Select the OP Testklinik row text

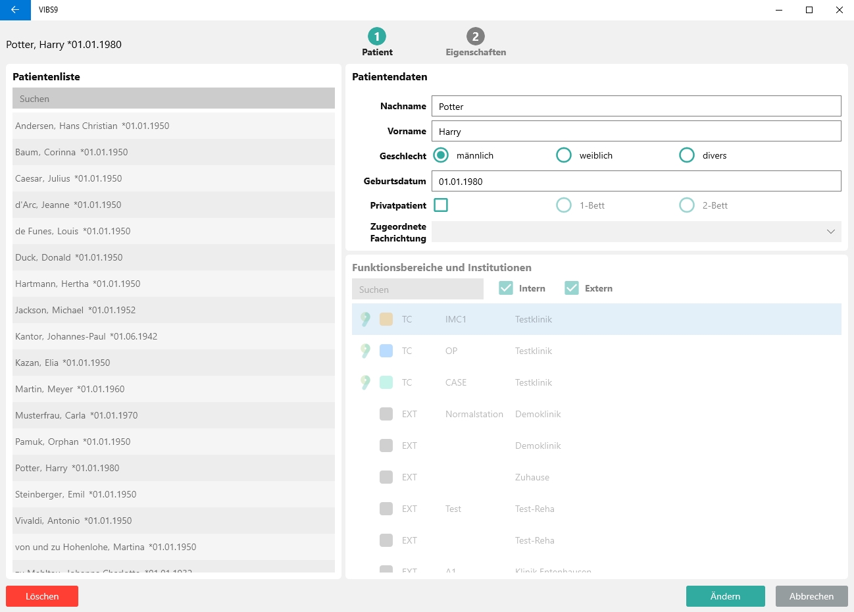point(597,351)
